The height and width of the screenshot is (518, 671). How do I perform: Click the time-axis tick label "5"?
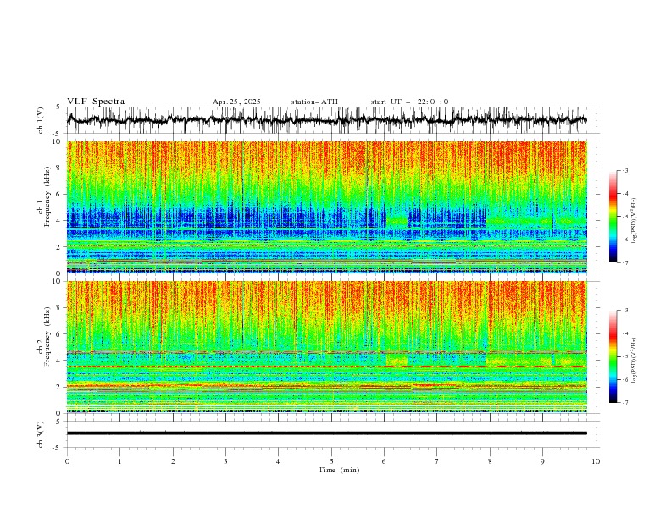click(331, 461)
